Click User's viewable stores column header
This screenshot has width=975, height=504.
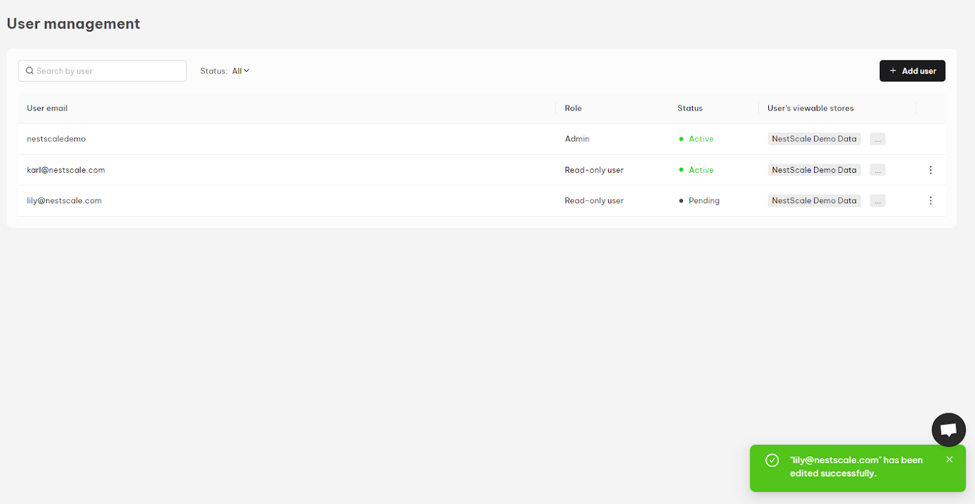[810, 108]
